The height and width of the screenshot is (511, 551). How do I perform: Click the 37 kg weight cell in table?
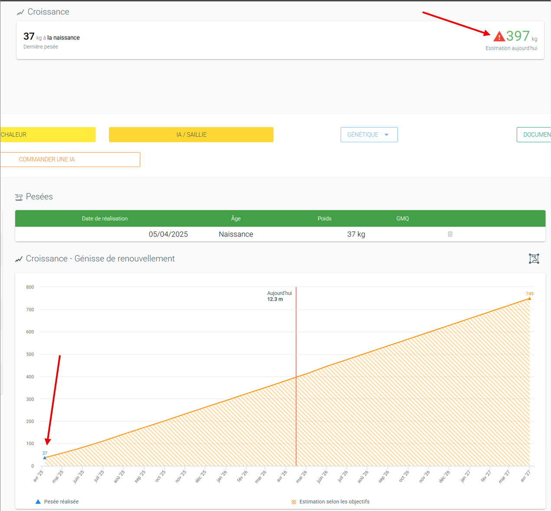(356, 234)
